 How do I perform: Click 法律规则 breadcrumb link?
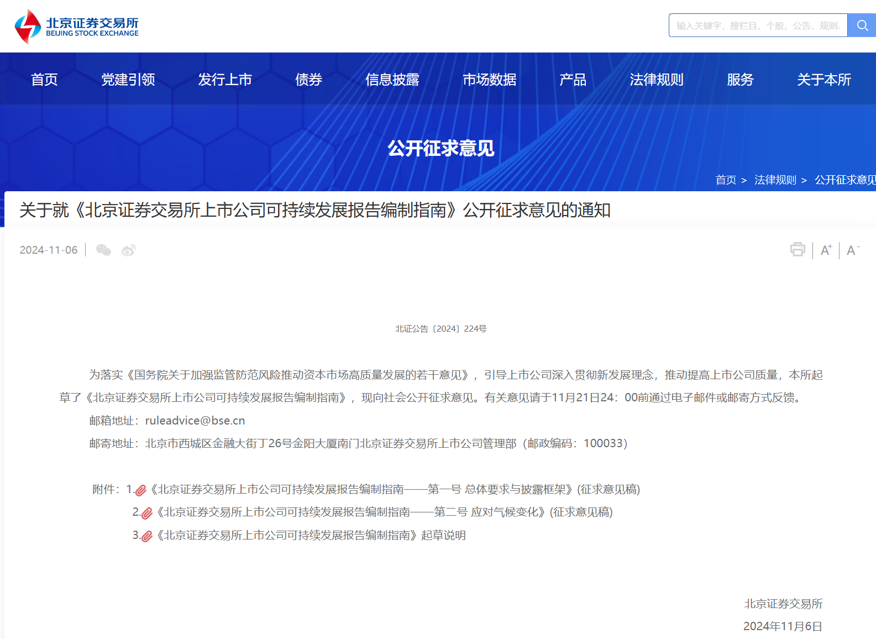[x=775, y=180]
